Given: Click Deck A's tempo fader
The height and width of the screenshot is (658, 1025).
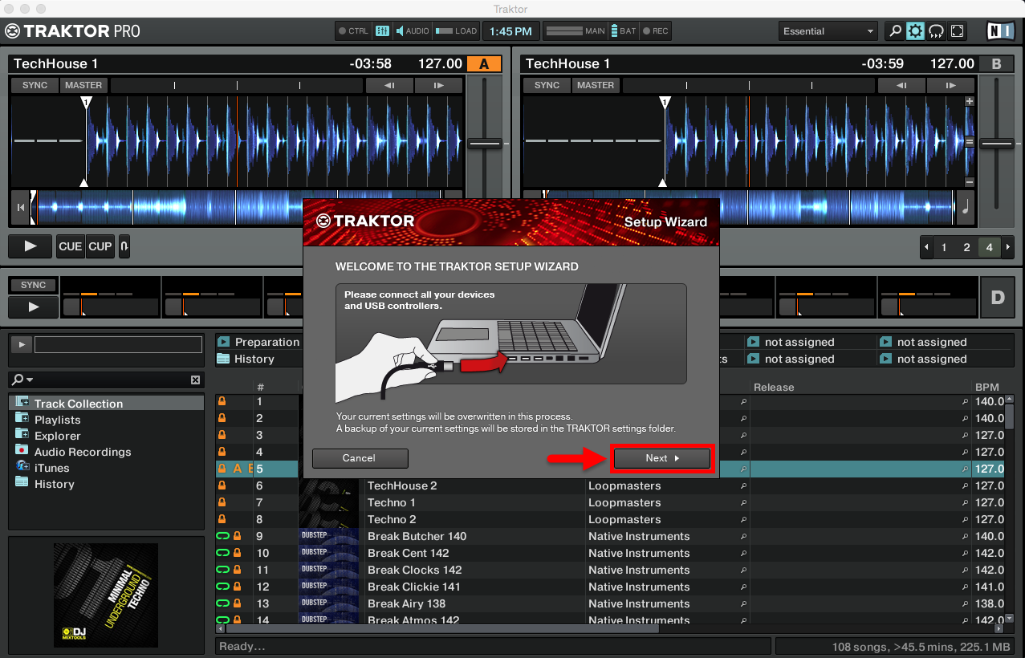Looking at the screenshot, I should coord(485,143).
